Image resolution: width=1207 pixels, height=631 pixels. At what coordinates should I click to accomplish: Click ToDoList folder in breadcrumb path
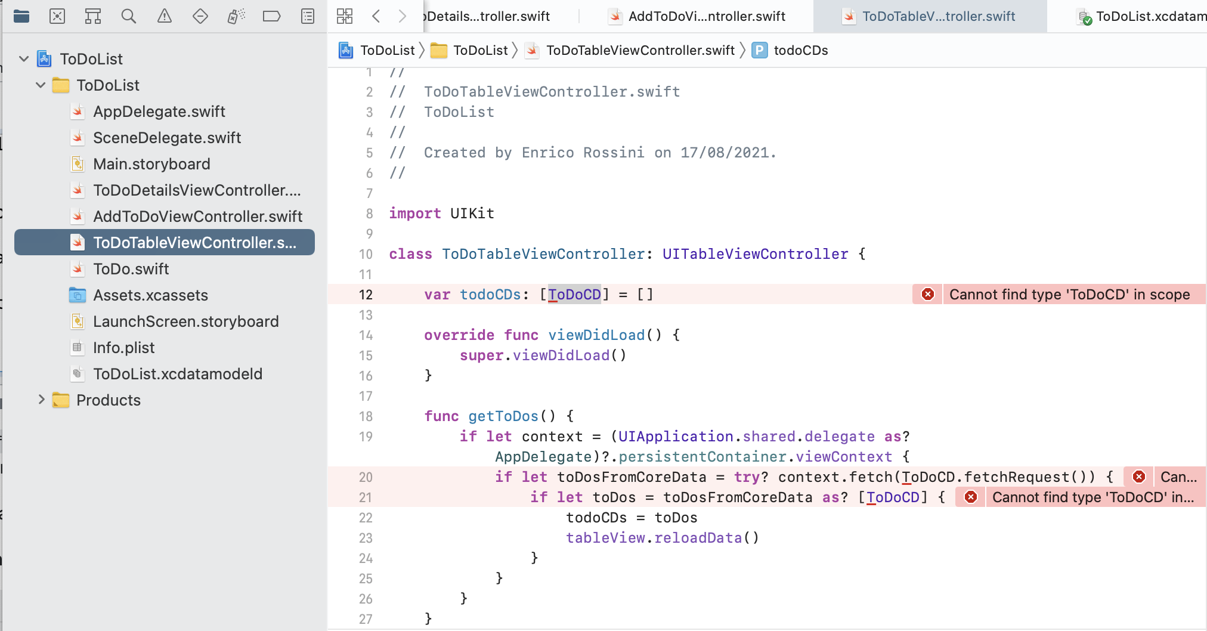point(480,50)
